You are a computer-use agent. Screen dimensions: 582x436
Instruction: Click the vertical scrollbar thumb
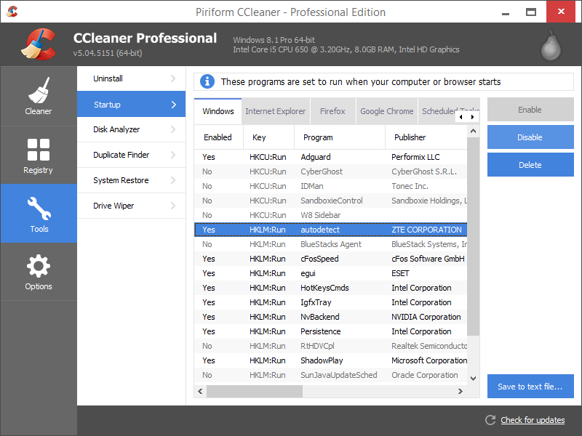point(473,237)
